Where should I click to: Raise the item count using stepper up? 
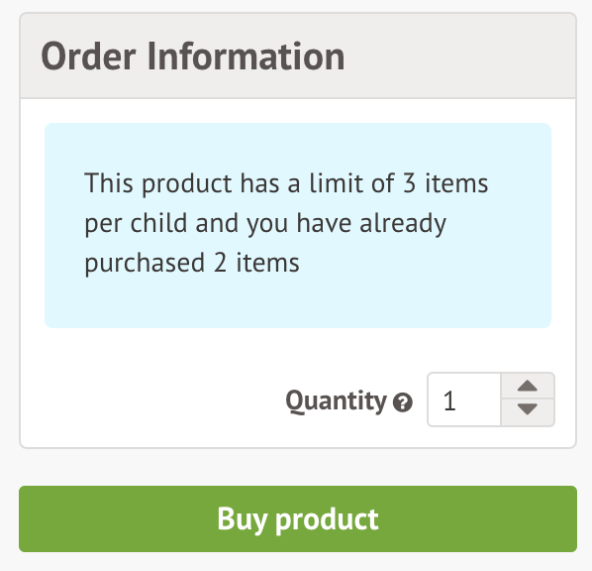[528, 386]
